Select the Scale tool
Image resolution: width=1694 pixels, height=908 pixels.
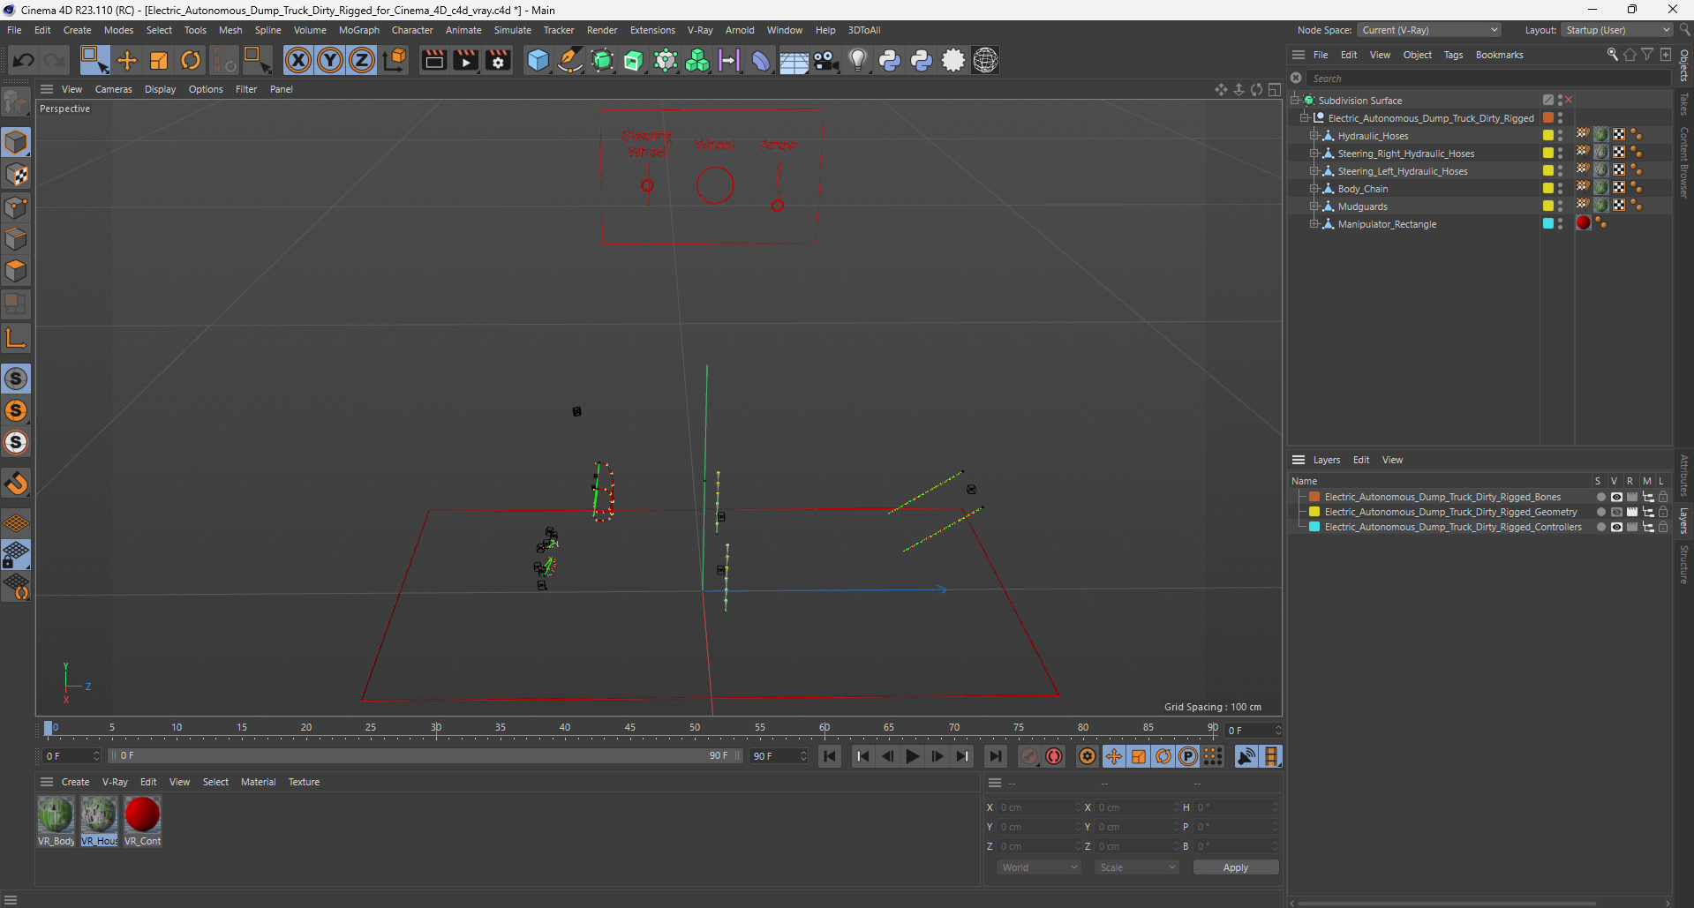[159, 60]
